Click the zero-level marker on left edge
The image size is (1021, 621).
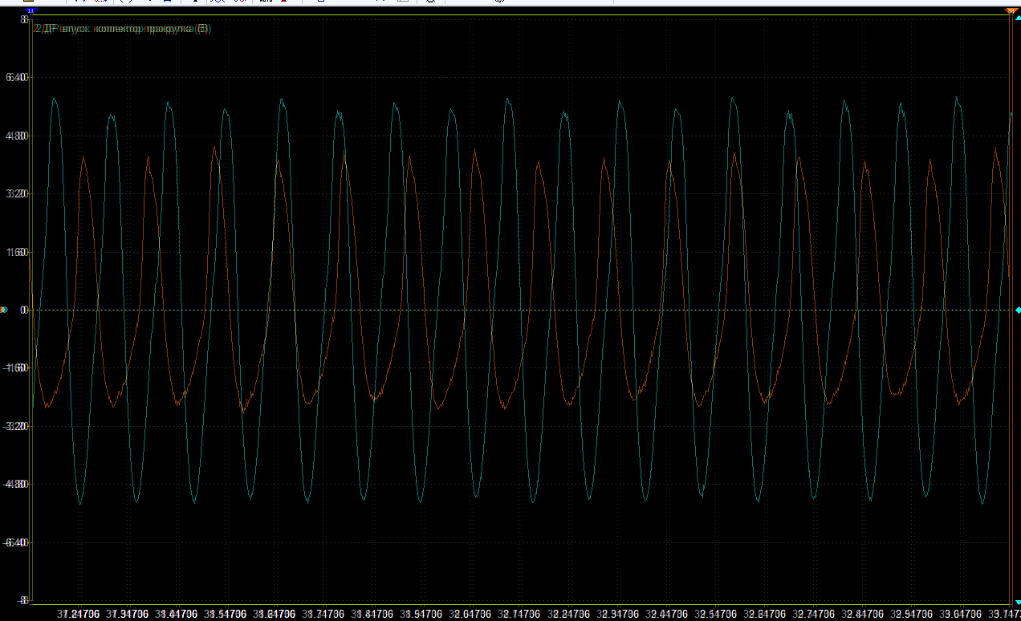tap(3, 310)
